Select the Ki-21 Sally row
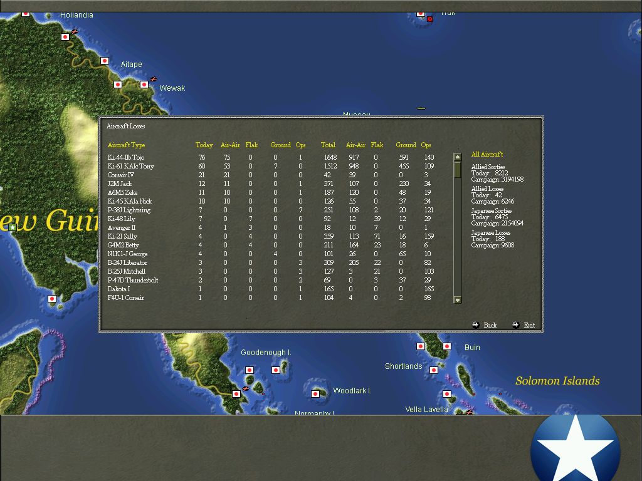This screenshot has height=481, width=642. [x=271, y=236]
